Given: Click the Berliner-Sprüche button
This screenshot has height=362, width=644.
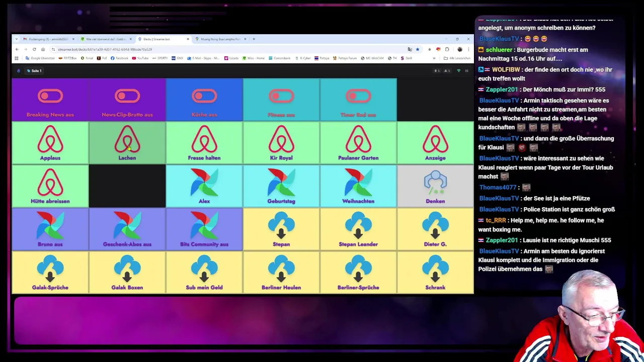Looking at the screenshot, I should click(358, 273).
